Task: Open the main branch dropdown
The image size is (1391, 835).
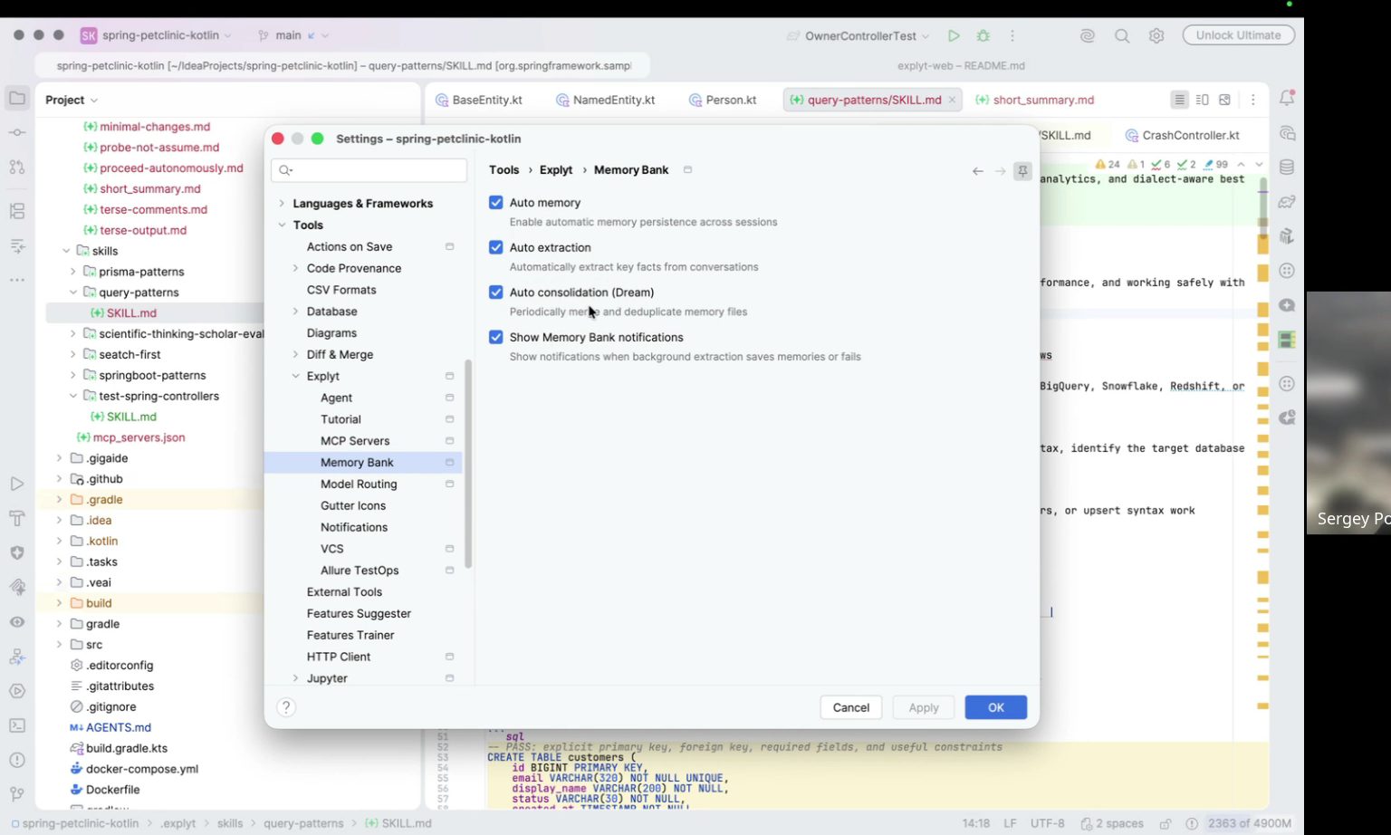Action: tap(293, 35)
